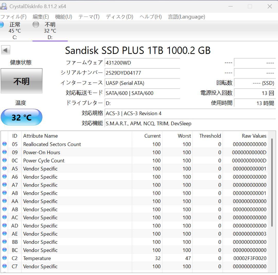Click status dot for Temperature row C2
The image size is (278, 275).
(4, 258)
